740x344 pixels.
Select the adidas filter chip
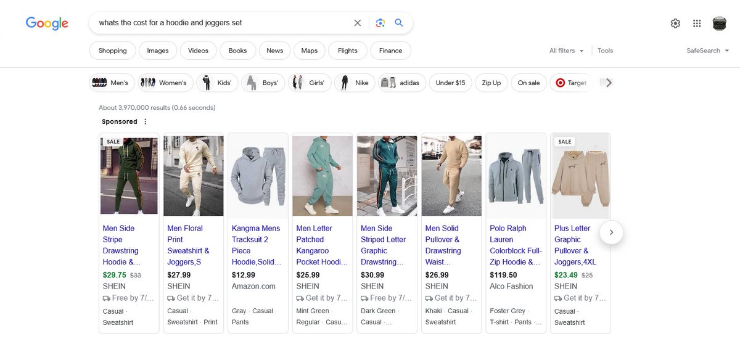(x=402, y=83)
